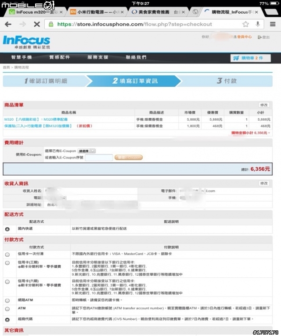Open the new tab button
This screenshot has width=281, height=336.
tap(271, 12)
